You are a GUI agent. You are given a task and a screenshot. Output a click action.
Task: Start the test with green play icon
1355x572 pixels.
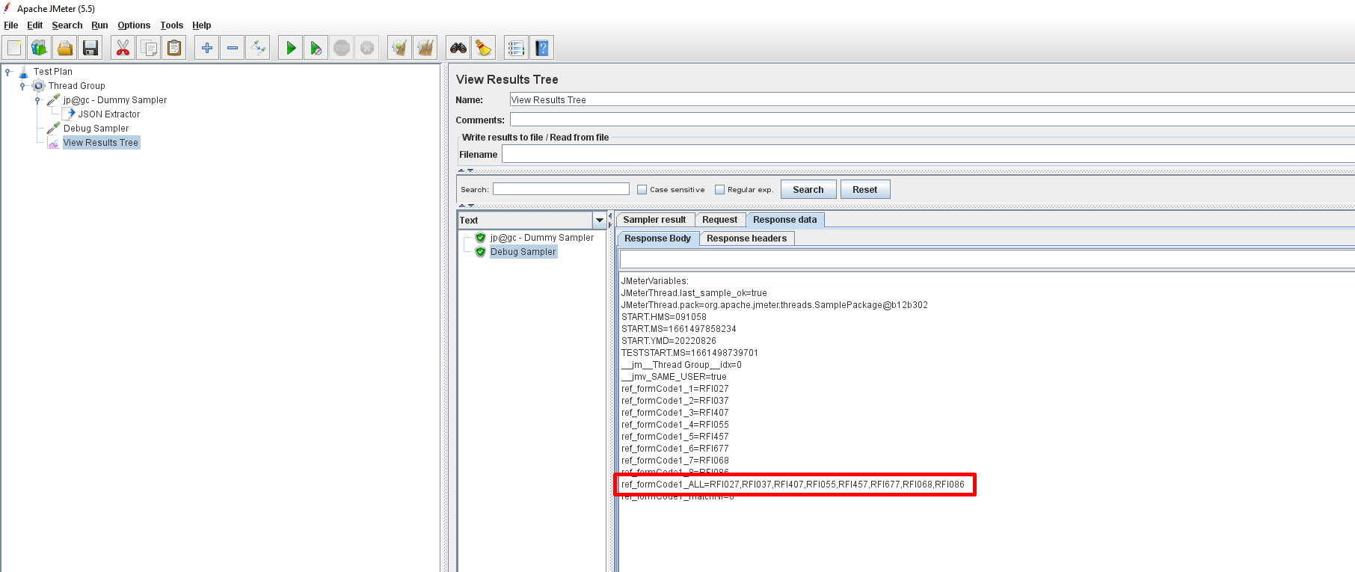click(290, 48)
